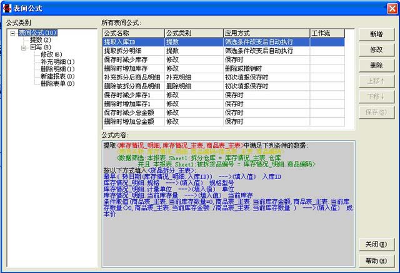This screenshot has width=400, height=273.
Task: Select 删除表单 tree item
Action: pos(57,84)
